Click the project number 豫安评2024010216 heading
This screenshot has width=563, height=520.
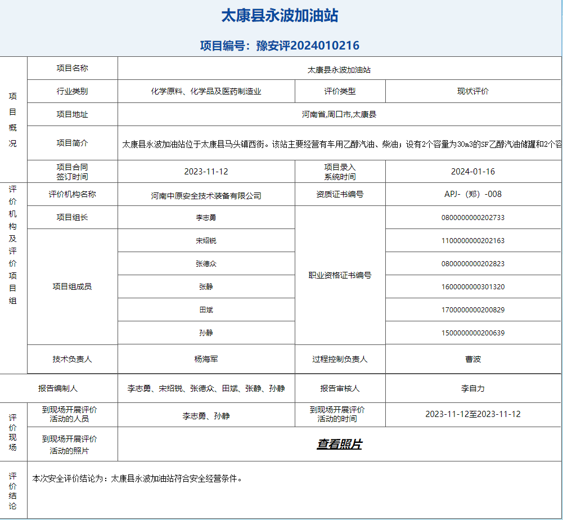(280, 46)
